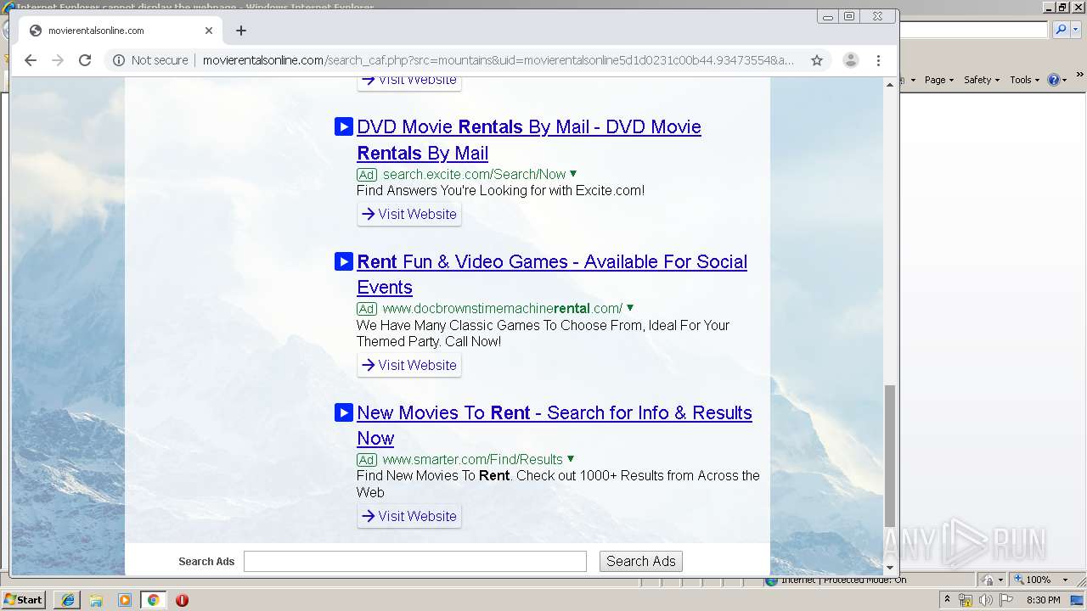Click the taskbar clock showing 8:30 PM
Screen dimensions: 1087x611
[1044, 600]
